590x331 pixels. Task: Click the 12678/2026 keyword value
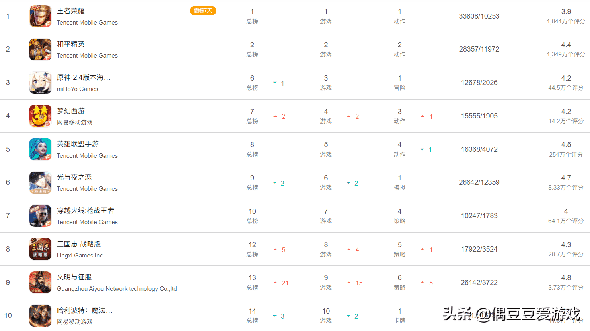(x=479, y=83)
